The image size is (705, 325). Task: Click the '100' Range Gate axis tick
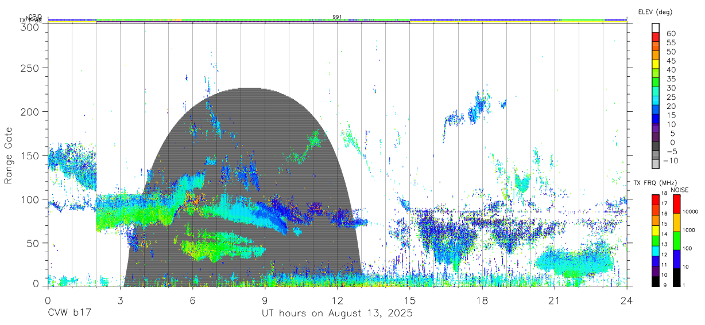[30, 199]
